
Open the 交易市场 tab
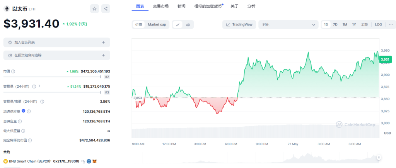(x=160, y=6)
